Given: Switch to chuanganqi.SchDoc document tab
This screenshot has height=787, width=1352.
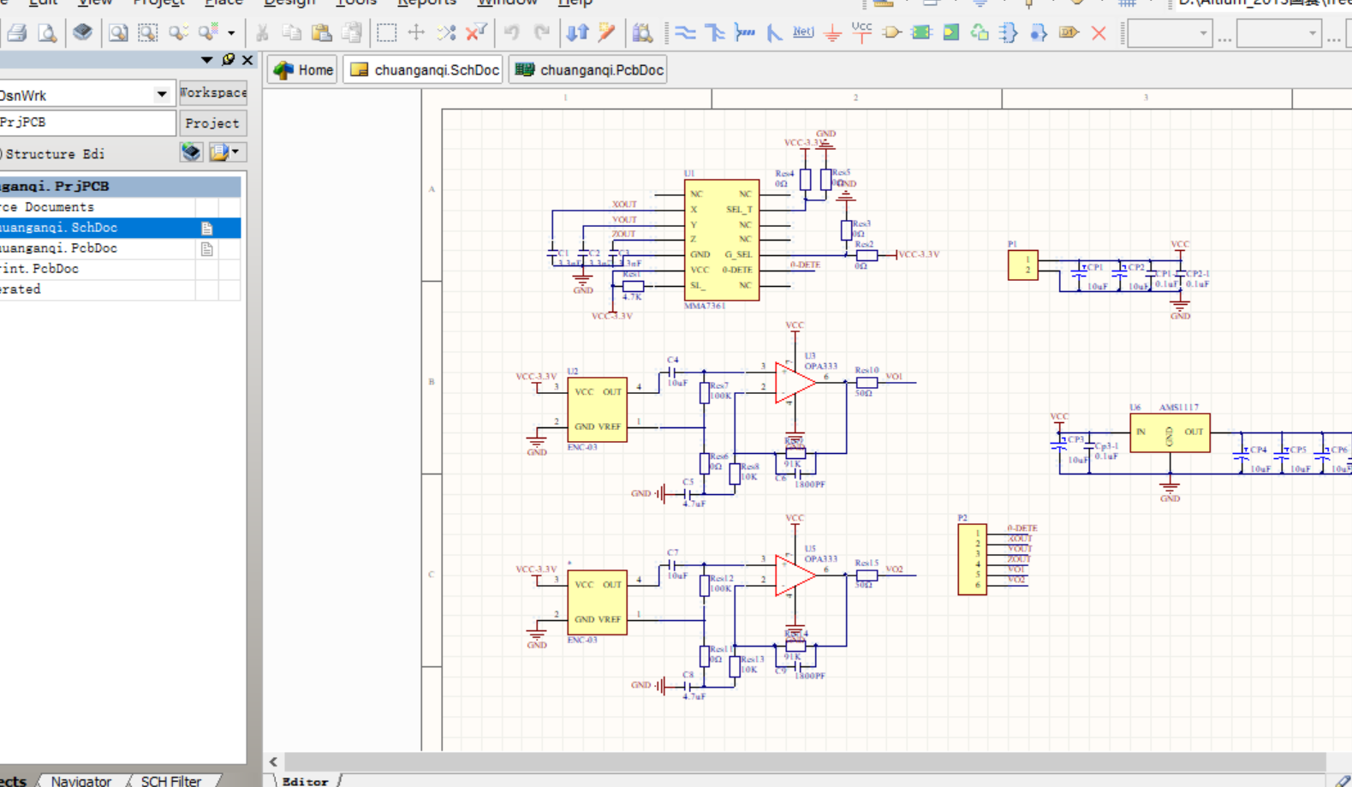Looking at the screenshot, I should point(424,70).
